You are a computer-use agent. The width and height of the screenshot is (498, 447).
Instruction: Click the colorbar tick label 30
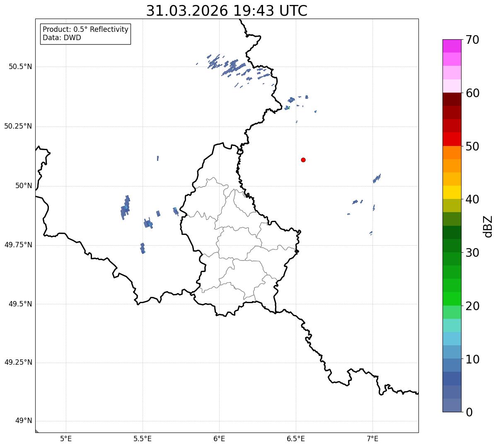(472, 253)
